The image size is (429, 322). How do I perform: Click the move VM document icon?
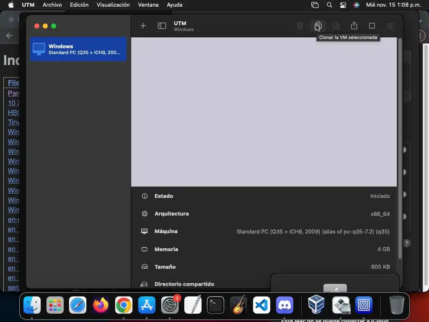point(336,26)
